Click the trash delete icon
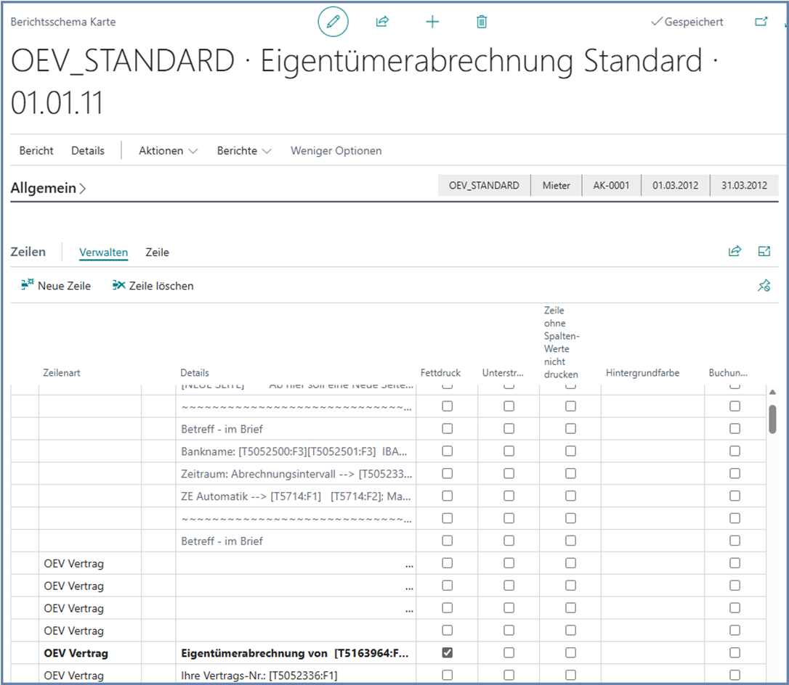Image resolution: width=789 pixels, height=685 pixels. click(481, 22)
